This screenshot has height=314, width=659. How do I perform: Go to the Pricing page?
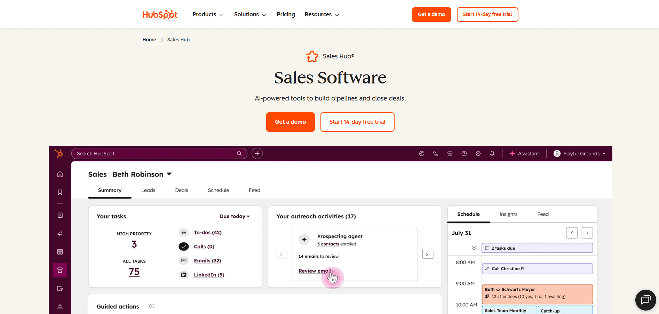(x=286, y=14)
